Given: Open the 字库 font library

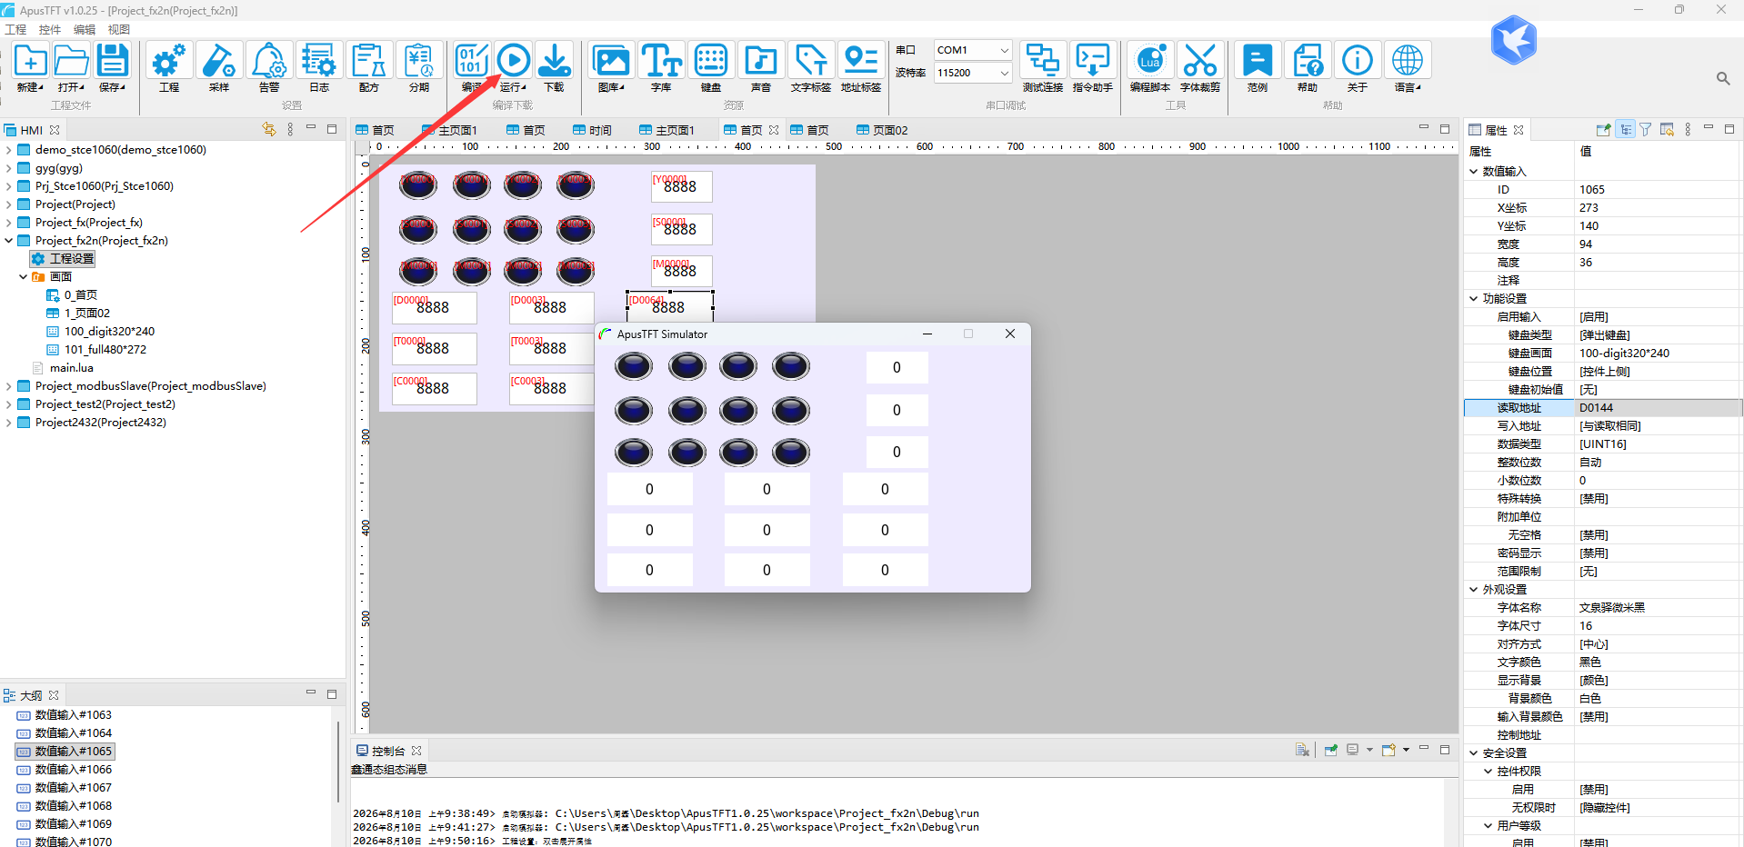Looking at the screenshot, I should point(661,68).
